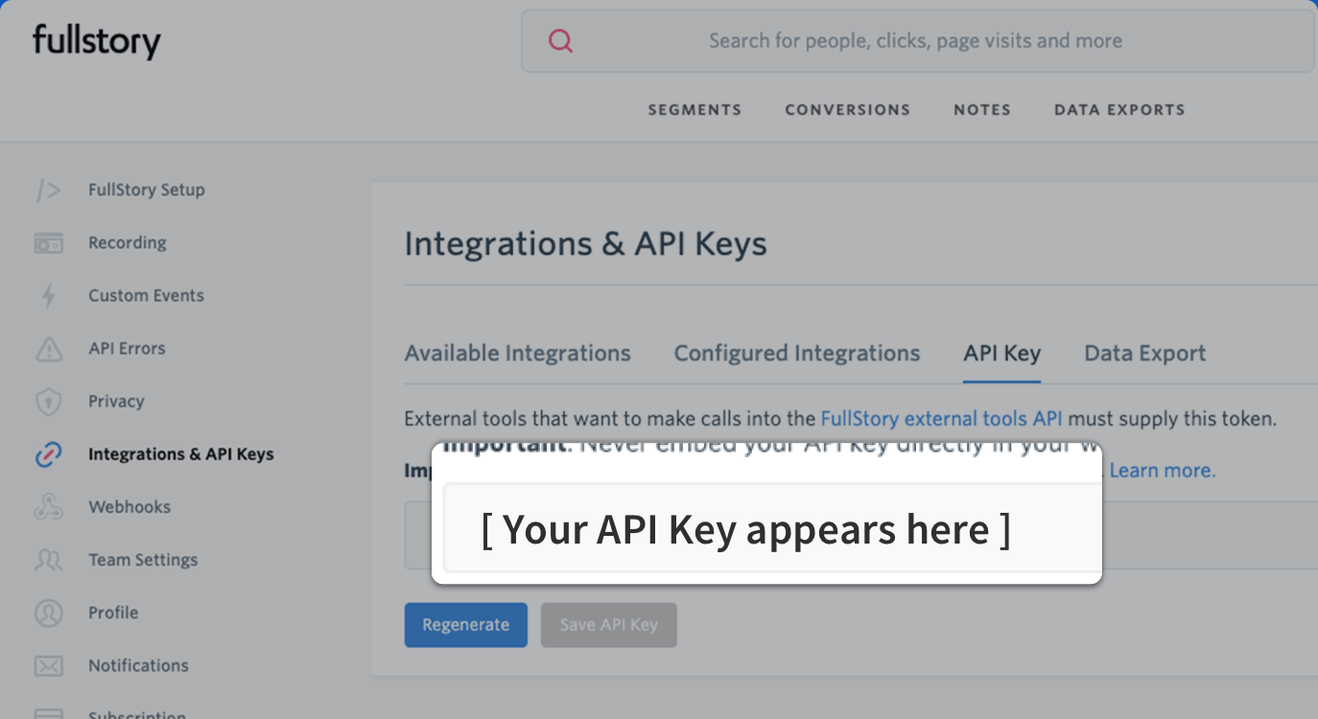This screenshot has width=1318, height=719.
Task: Switch to Configured Integrations tab
Action: [797, 354]
